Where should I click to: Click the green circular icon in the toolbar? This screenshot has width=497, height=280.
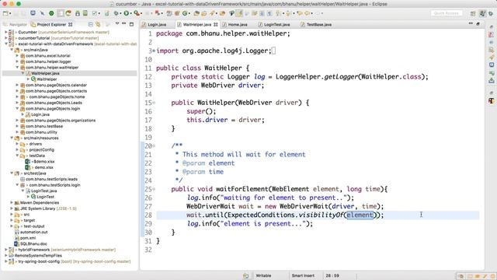[x=51, y=13]
